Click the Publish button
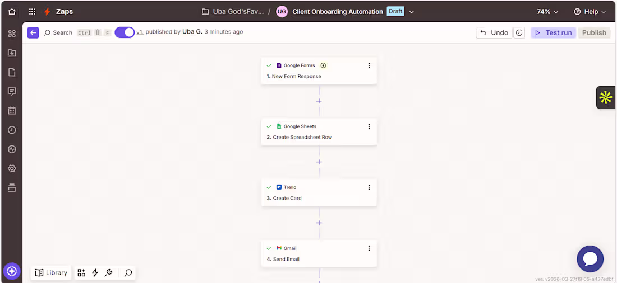The image size is (617, 283). pos(594,32)
